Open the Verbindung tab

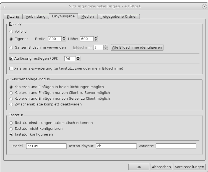(x=35, y=17)
